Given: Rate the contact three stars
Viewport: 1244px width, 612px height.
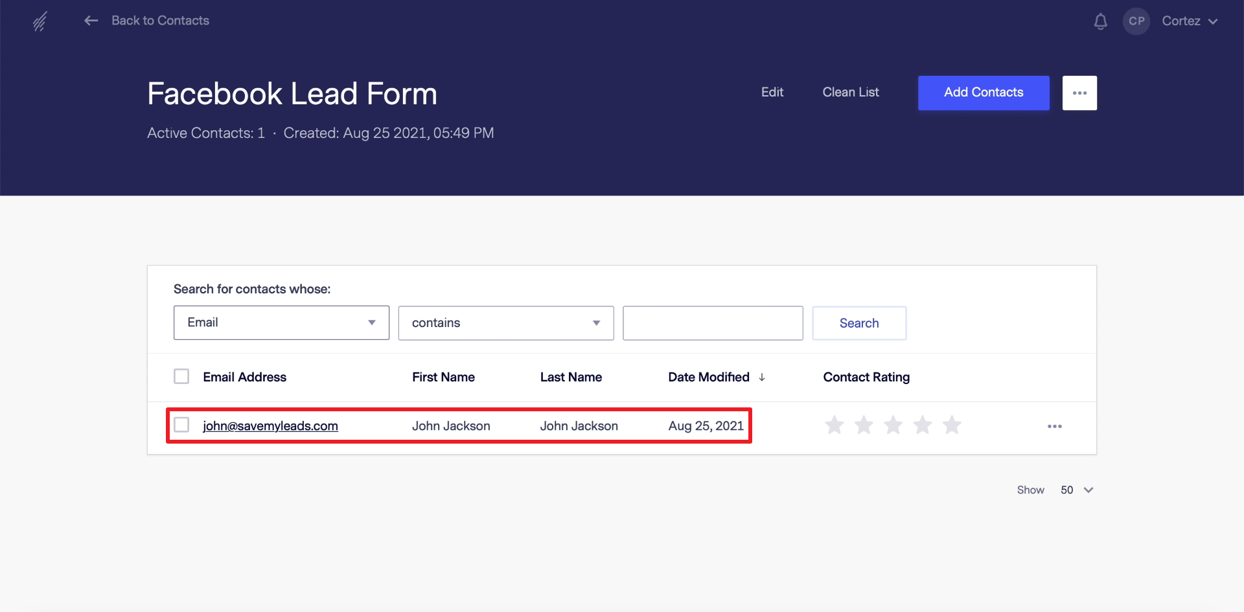Looking at the screenshot, I should [x=893, y=425].
